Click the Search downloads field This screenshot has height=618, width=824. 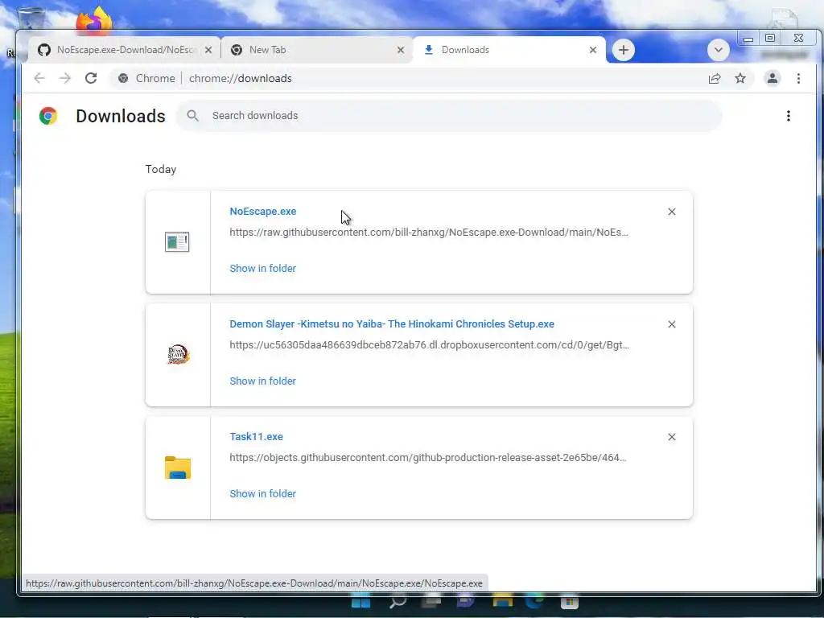click(449, 116)
